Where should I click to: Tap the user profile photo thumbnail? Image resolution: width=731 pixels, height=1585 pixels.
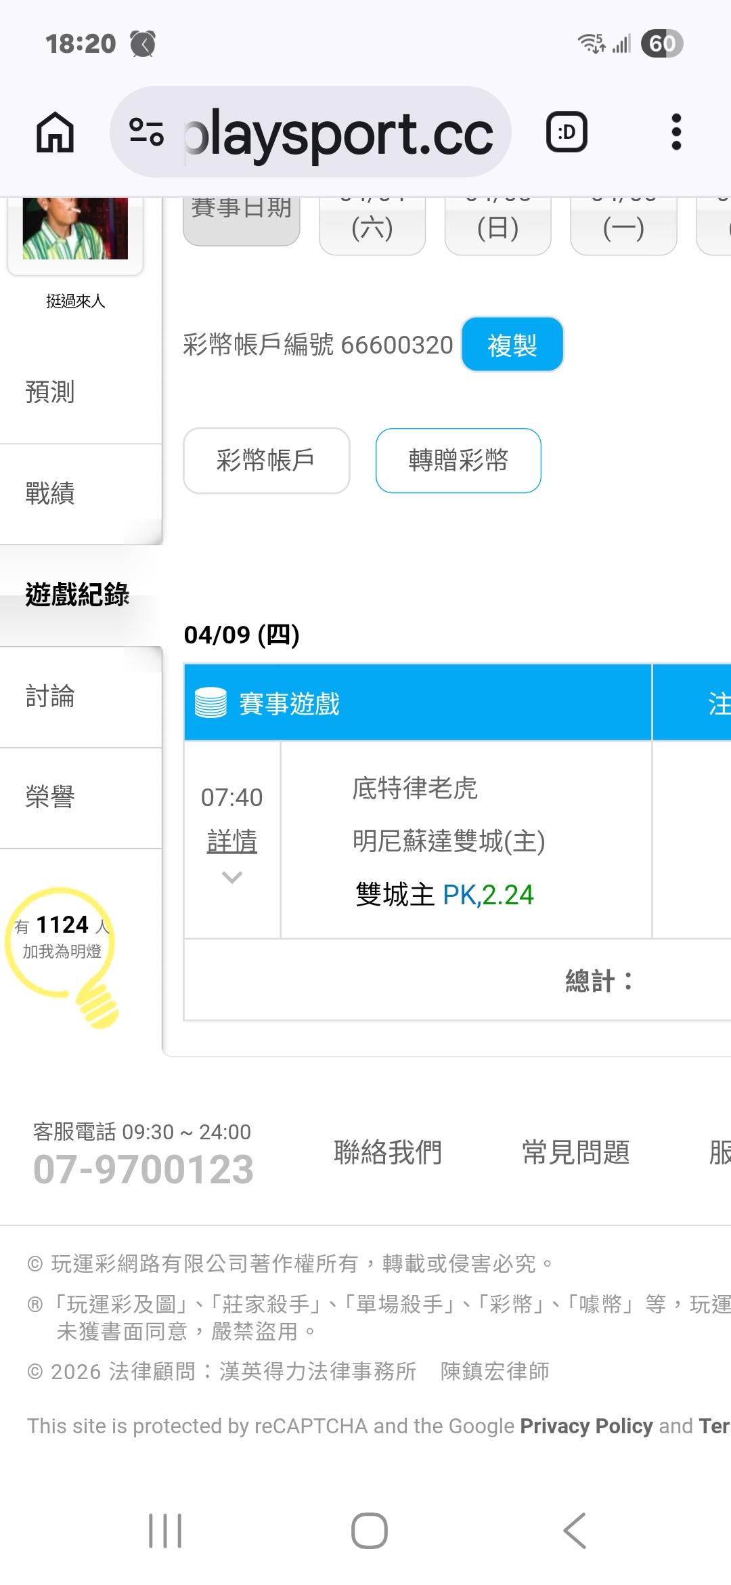pos(75,229)
